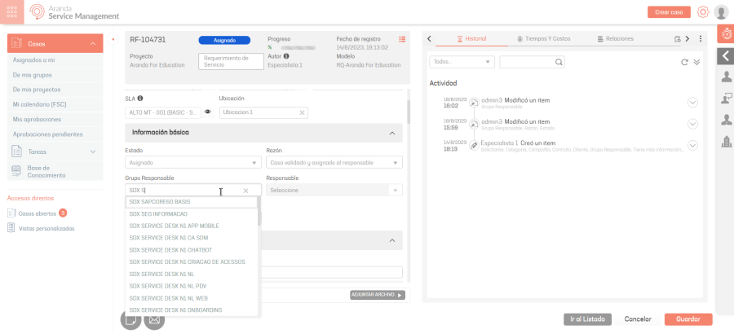Image resolution: width=734 pixels, height=334 pixels.
Task: Toggle the SLA eye visibility icon
Action: 208,112
